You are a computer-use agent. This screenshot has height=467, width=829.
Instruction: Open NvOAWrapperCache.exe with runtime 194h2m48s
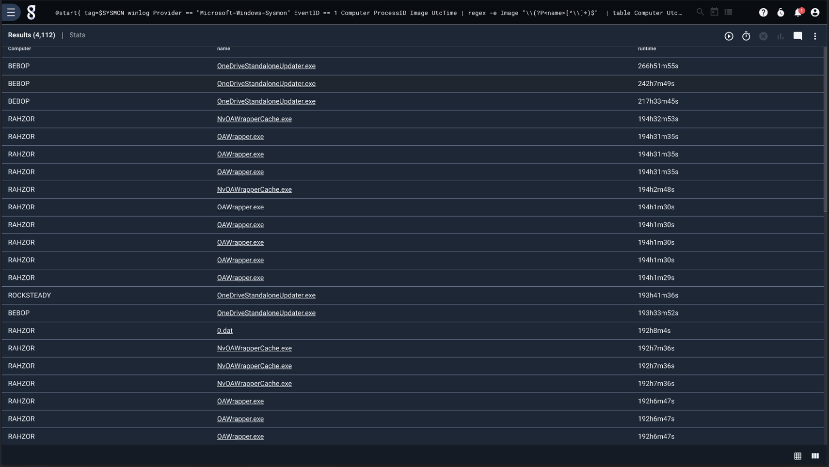[254, 189]
